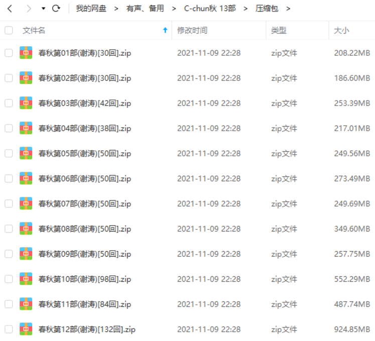Check the box for 春秋第10部 zip
This screenshot has height=341, width=375.
coord(9,279)
